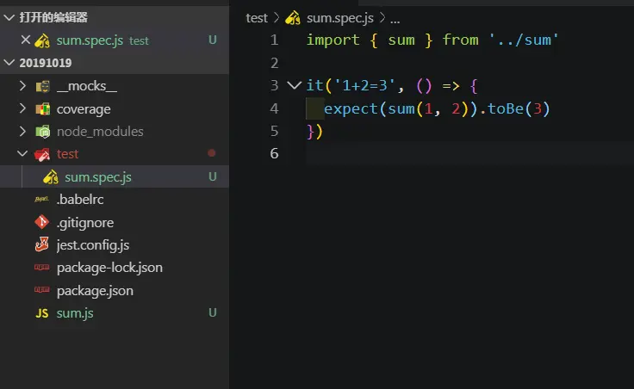Image resolution: width=634 pixels, height=389 pixels.
Task: Click the coverage folder icon
Action: (42, 109)
